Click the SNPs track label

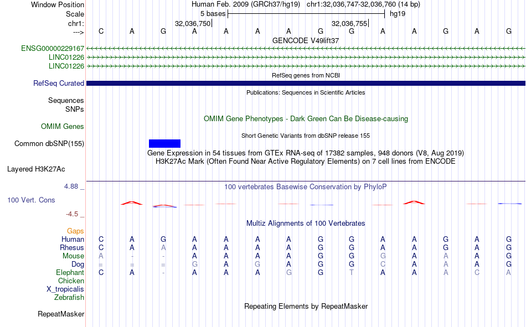[75, 110]
